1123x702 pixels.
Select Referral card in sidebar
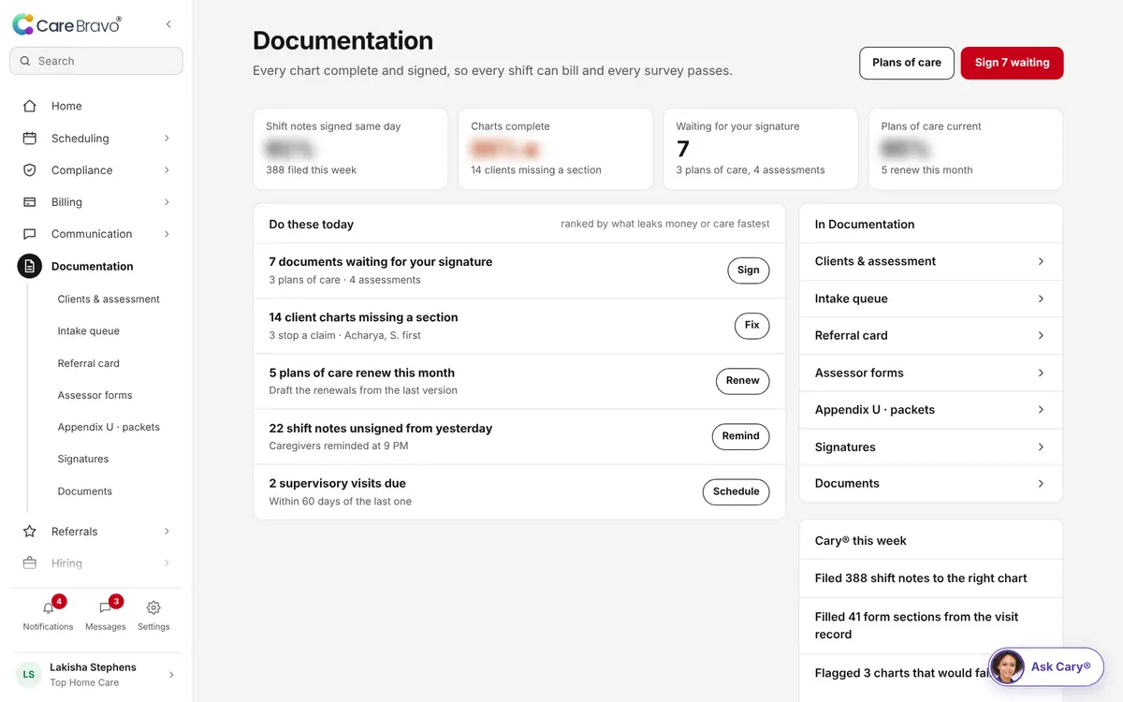pos(89,363)
